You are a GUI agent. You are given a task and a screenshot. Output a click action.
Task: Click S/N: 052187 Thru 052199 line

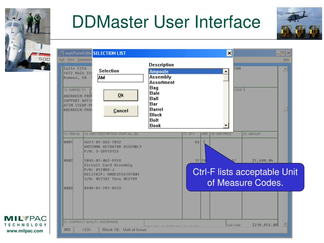coord(110,179)
